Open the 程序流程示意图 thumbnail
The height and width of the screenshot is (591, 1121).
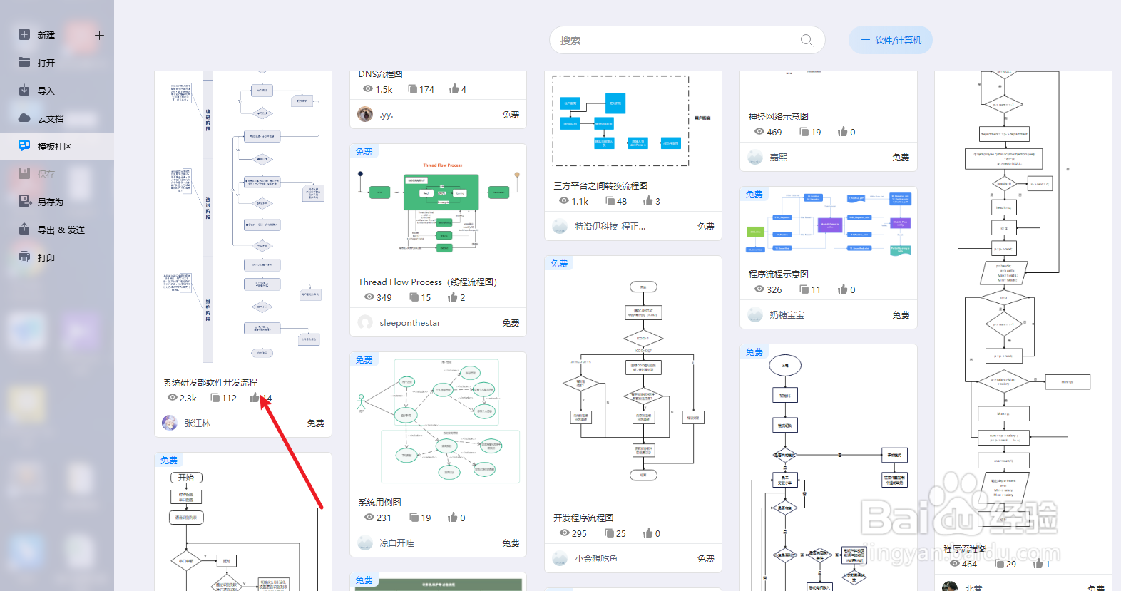(x=829, y=224)
